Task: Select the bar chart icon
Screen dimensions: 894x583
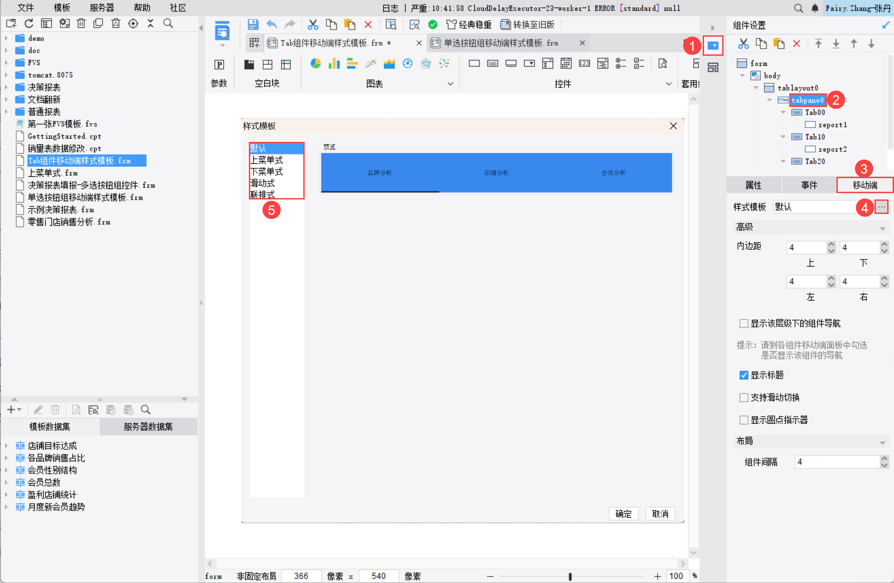Action: pyautogui.click(x=334, y=64)
